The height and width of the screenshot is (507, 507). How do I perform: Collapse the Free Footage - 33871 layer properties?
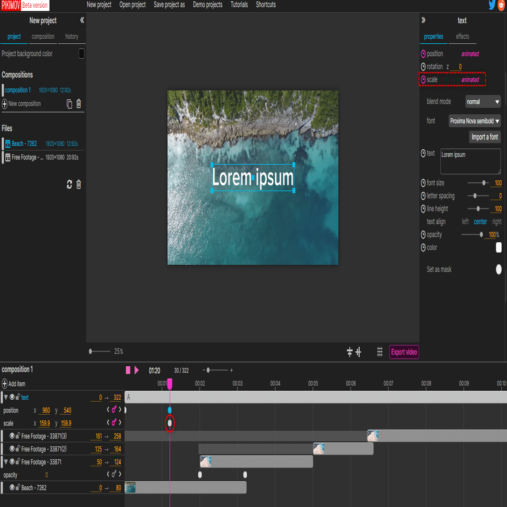(6, 462)
